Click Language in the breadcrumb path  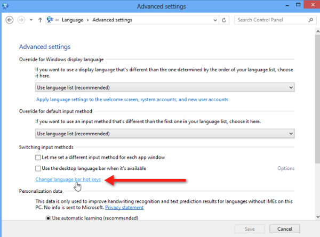[73, 20]
